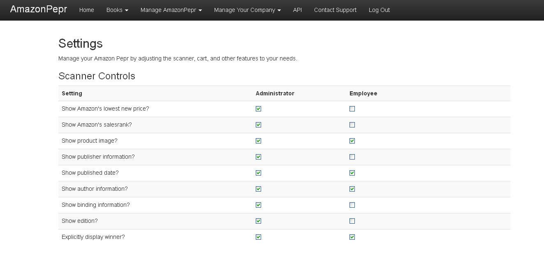Image resolution: width=544 pixels, height=280 pixels.
Task: Open the Manage AmazonPepr dropdown
Action: point(171,10)
